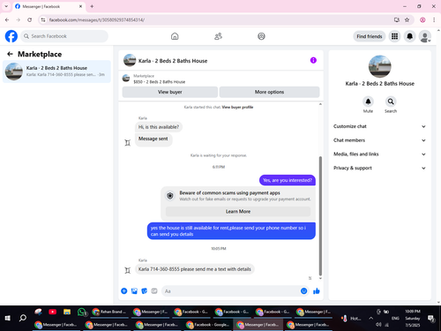The image size is (441, 331).
Task: Click the Learn More button
Action: [238, 211]
